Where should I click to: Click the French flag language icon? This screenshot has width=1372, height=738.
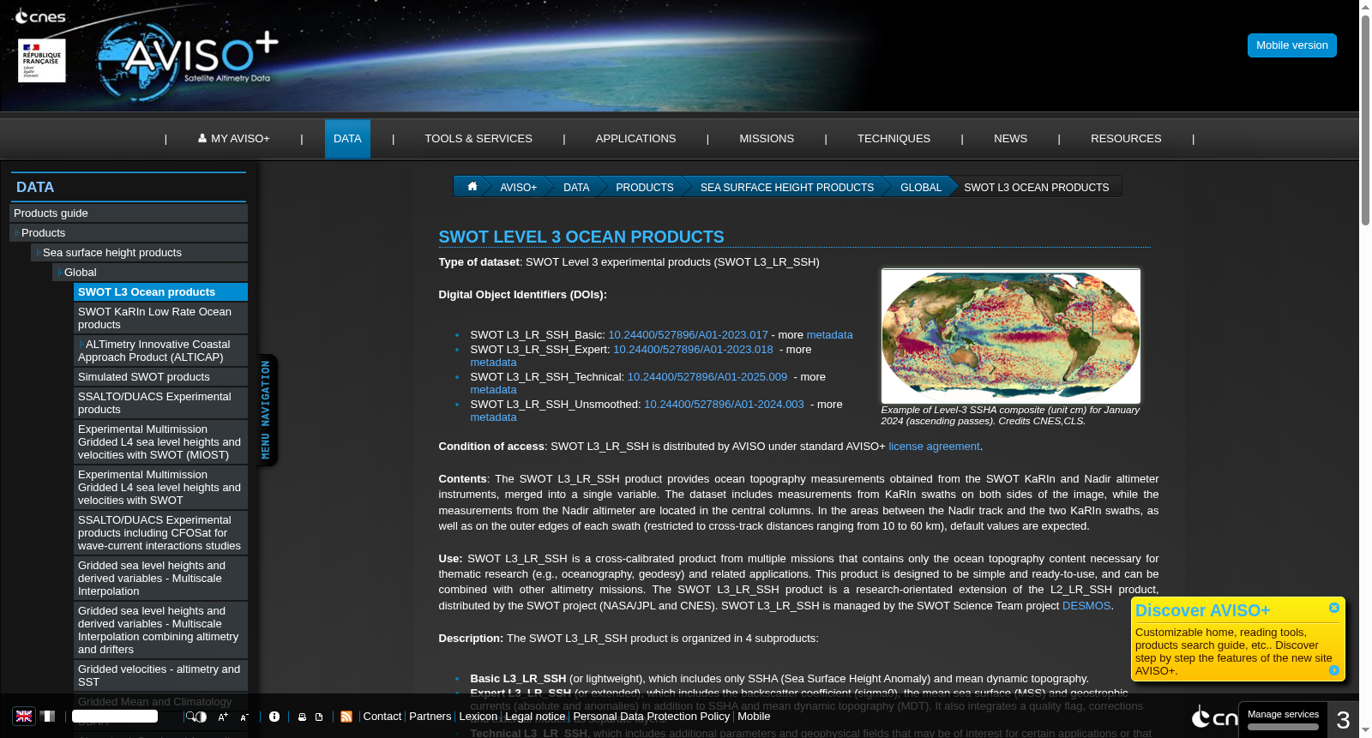pos(48,717)
